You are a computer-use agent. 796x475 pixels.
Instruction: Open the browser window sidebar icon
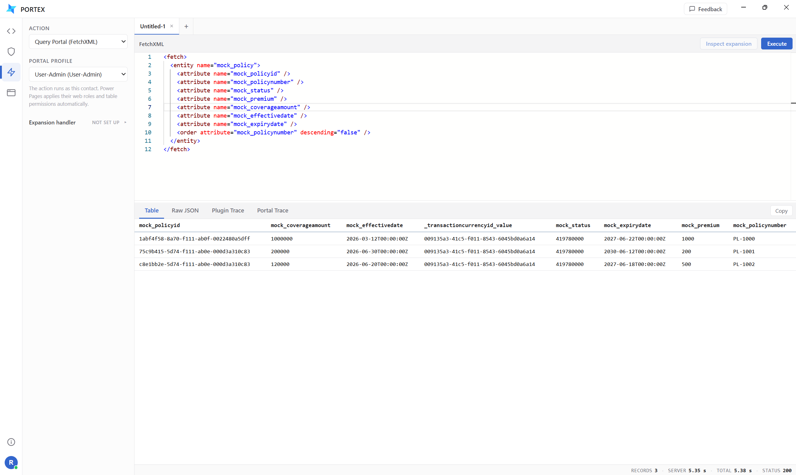point(11,92)
